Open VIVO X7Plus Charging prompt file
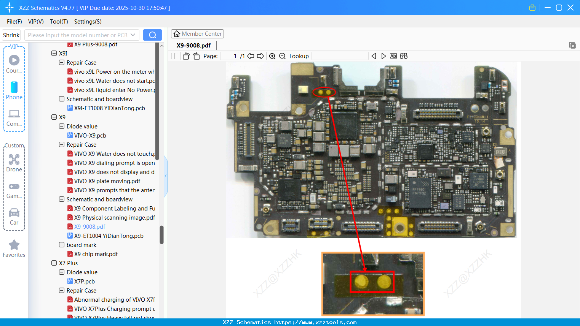Image resolution: width=580 pixels, height=326 pixels. coord(115,309)
